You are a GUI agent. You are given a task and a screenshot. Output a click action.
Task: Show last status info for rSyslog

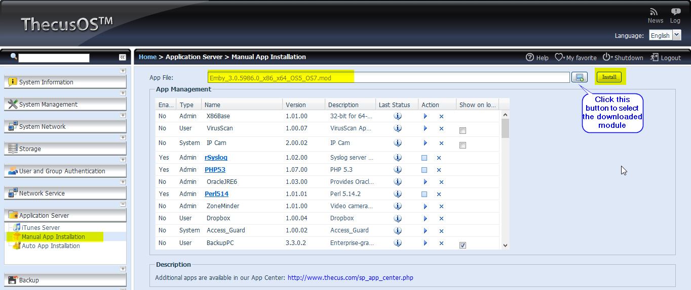398,158
